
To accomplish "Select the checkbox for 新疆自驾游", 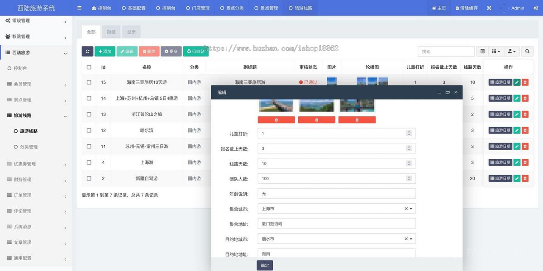I will [89, 178].
